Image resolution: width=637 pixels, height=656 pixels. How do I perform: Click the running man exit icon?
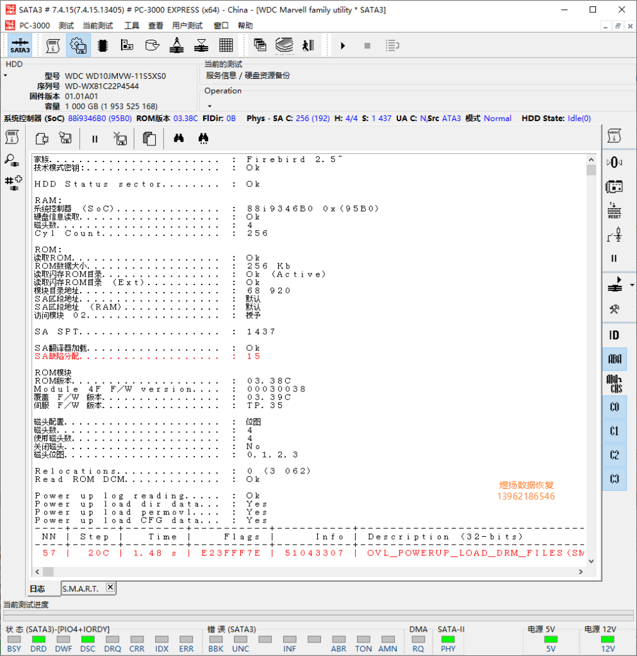308,45
